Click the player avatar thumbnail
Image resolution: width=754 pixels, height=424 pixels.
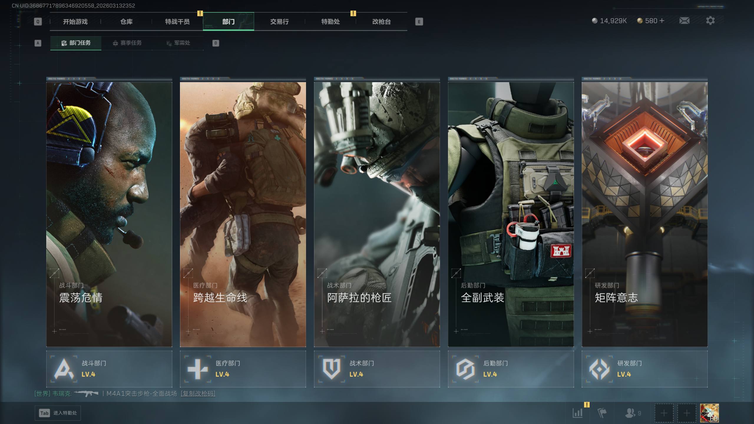pos(709,413)
